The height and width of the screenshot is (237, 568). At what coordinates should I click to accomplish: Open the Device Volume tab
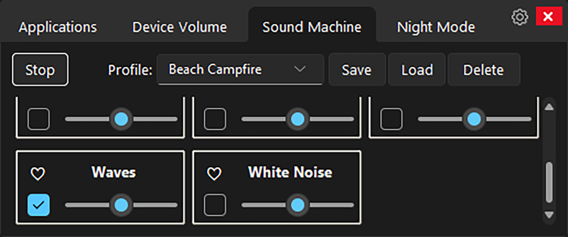tap(180, 27)
